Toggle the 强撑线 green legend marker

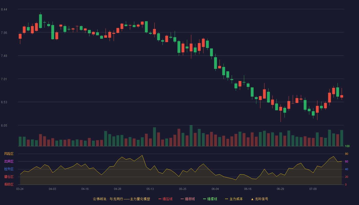point(204,199)
